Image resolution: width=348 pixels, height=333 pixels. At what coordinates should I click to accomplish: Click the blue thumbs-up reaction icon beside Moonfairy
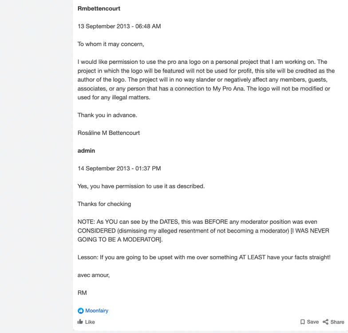81,311
